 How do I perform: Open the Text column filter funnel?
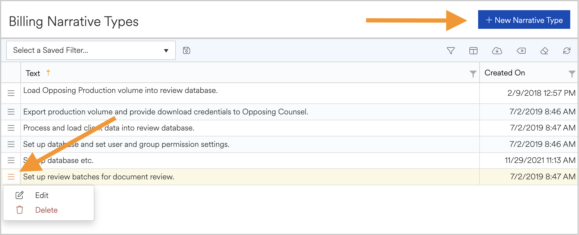(x=473, y=74)
